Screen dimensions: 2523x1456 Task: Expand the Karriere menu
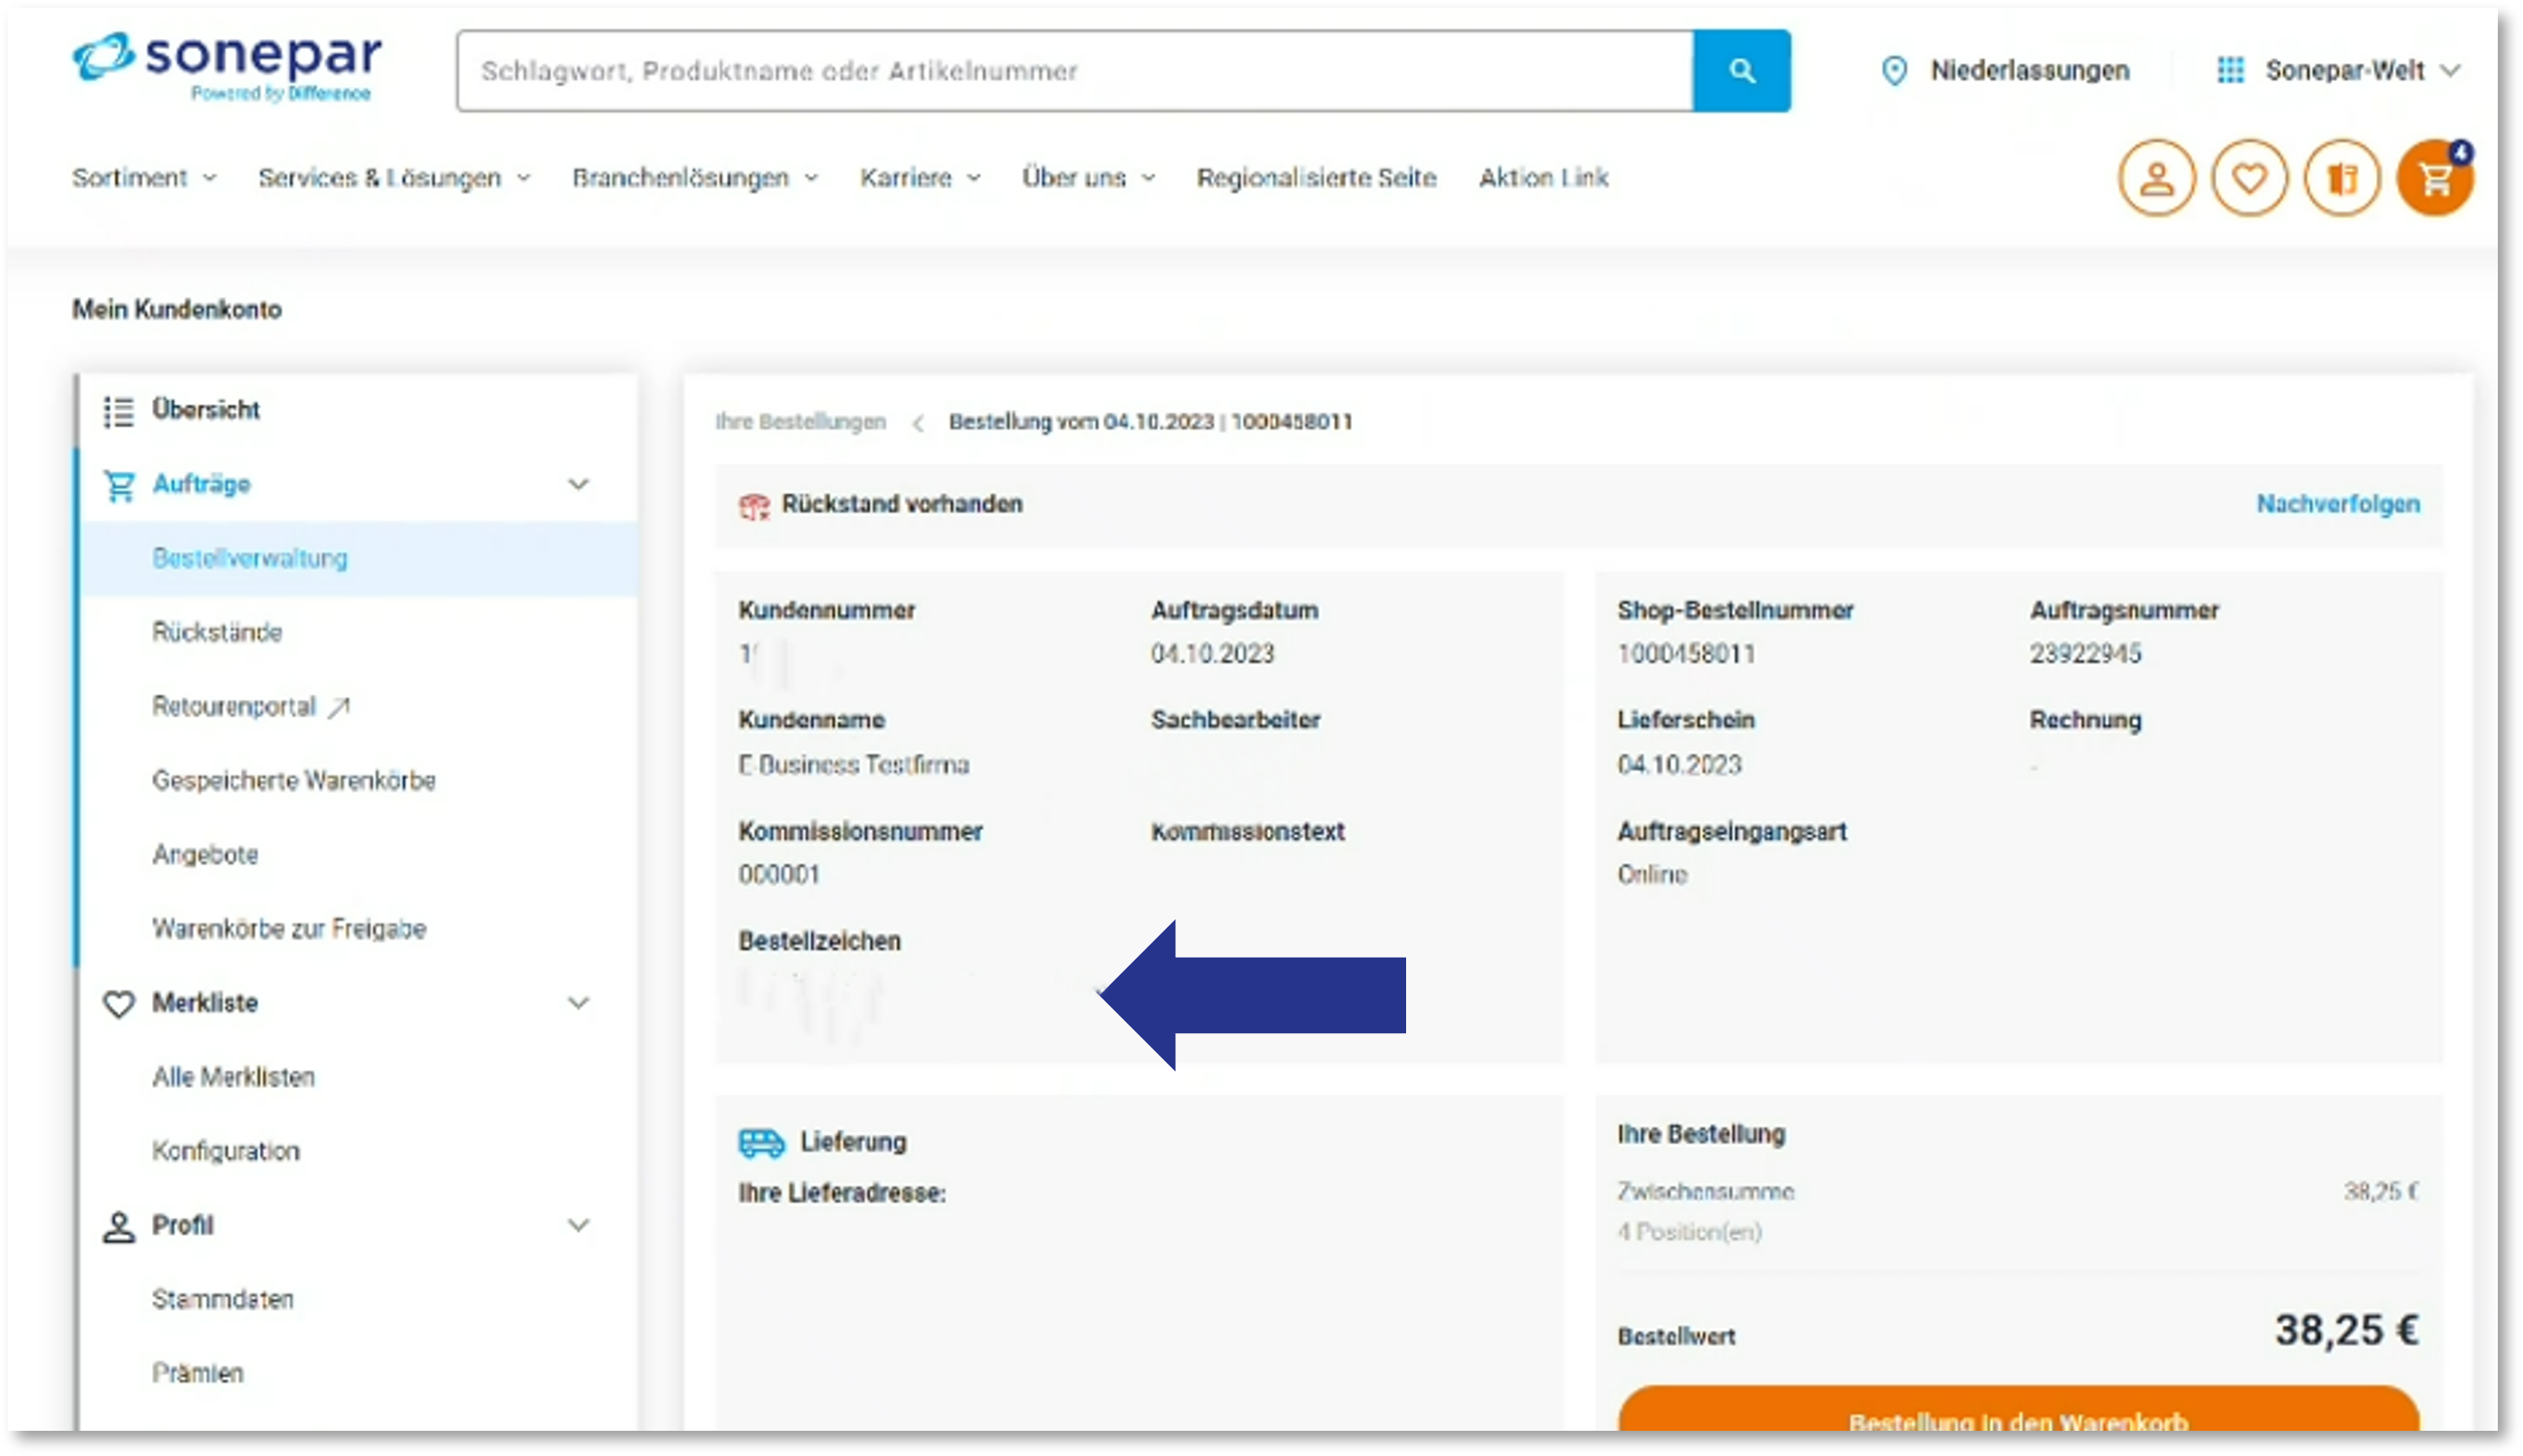(920, 178)
